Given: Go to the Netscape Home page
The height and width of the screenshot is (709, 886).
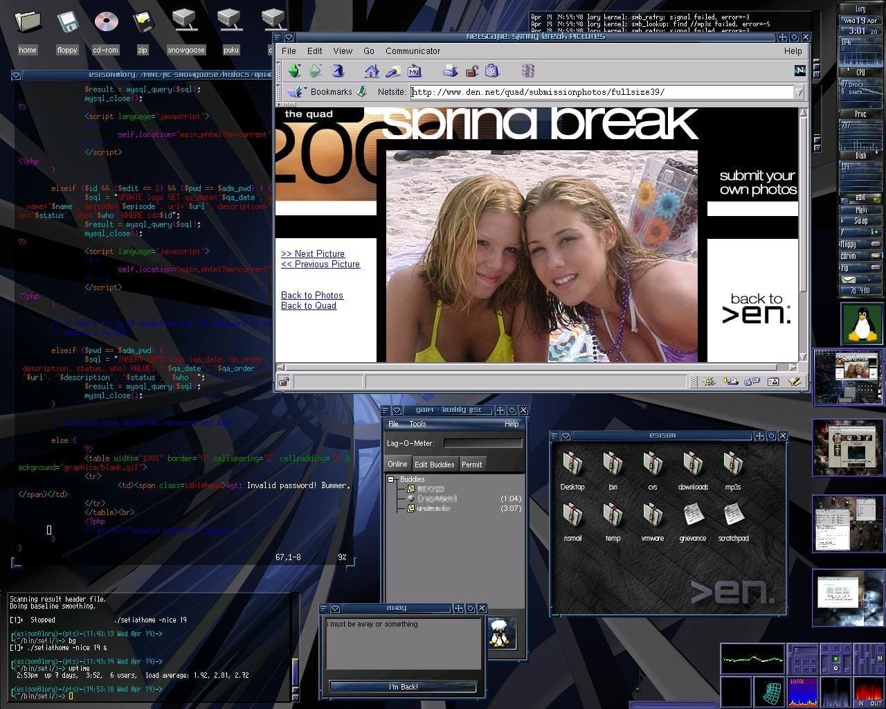Looking at the screenshot, I should click(372, 71).
